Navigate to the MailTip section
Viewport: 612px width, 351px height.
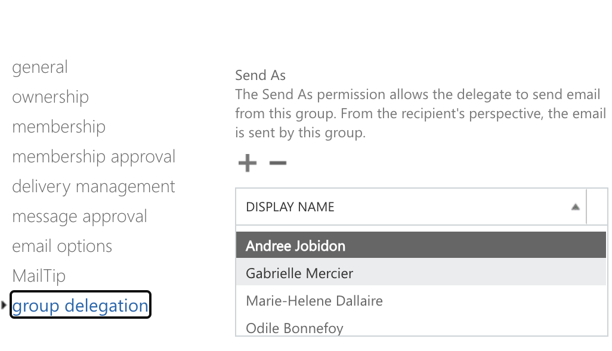point(39,276)
